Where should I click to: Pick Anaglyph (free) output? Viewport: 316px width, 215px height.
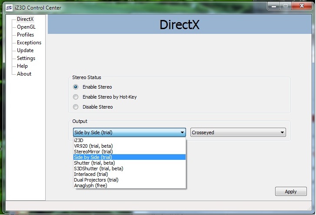tap(130, 185)
